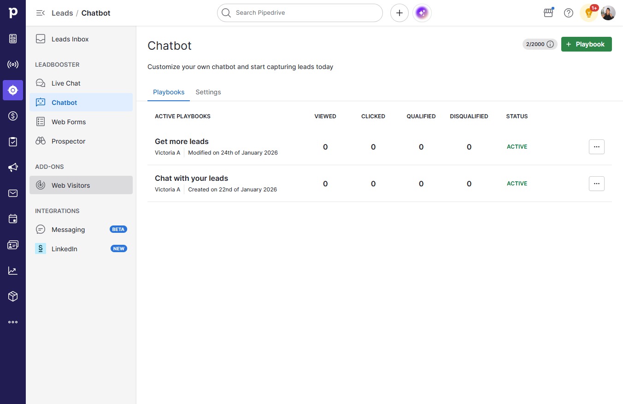This screenshot has height=404, width=623.
Task: Open the help question mark icon
Action: tap(569, 13)
